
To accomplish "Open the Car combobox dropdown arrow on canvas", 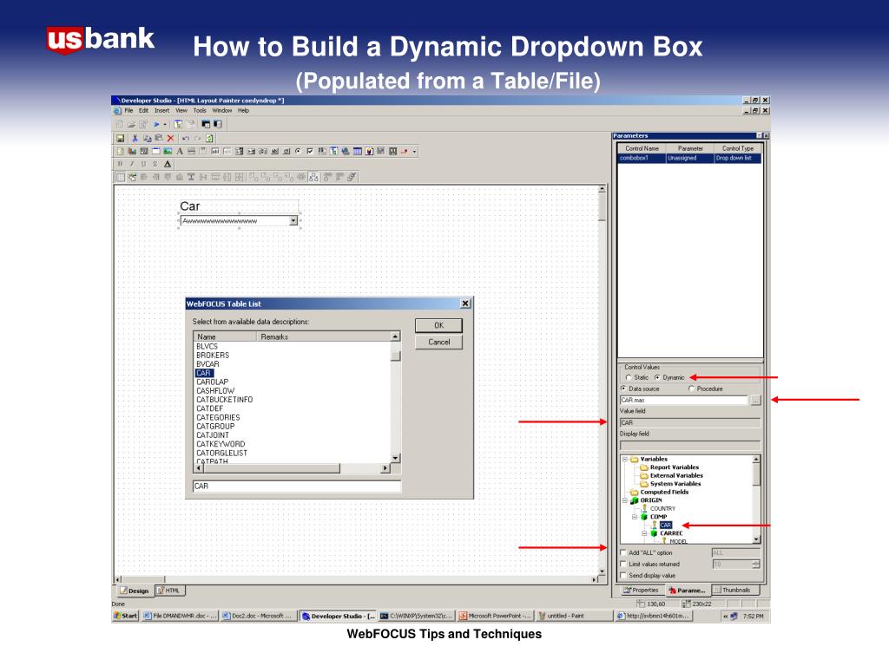I will [293, 221].
